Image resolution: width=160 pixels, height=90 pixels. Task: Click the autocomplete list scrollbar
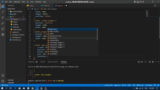97,34
